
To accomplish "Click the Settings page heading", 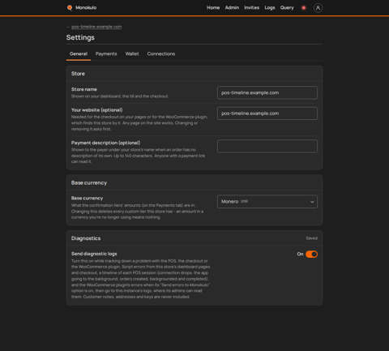I will click(80, 37).
